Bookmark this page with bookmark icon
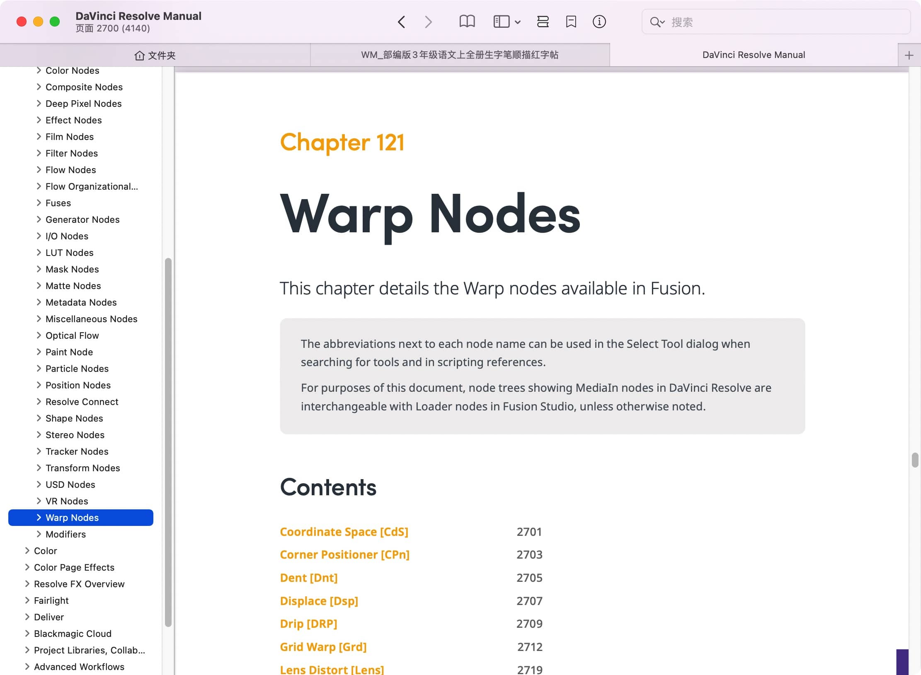Screen dimensions: 921x675 (x=571, y=22)
